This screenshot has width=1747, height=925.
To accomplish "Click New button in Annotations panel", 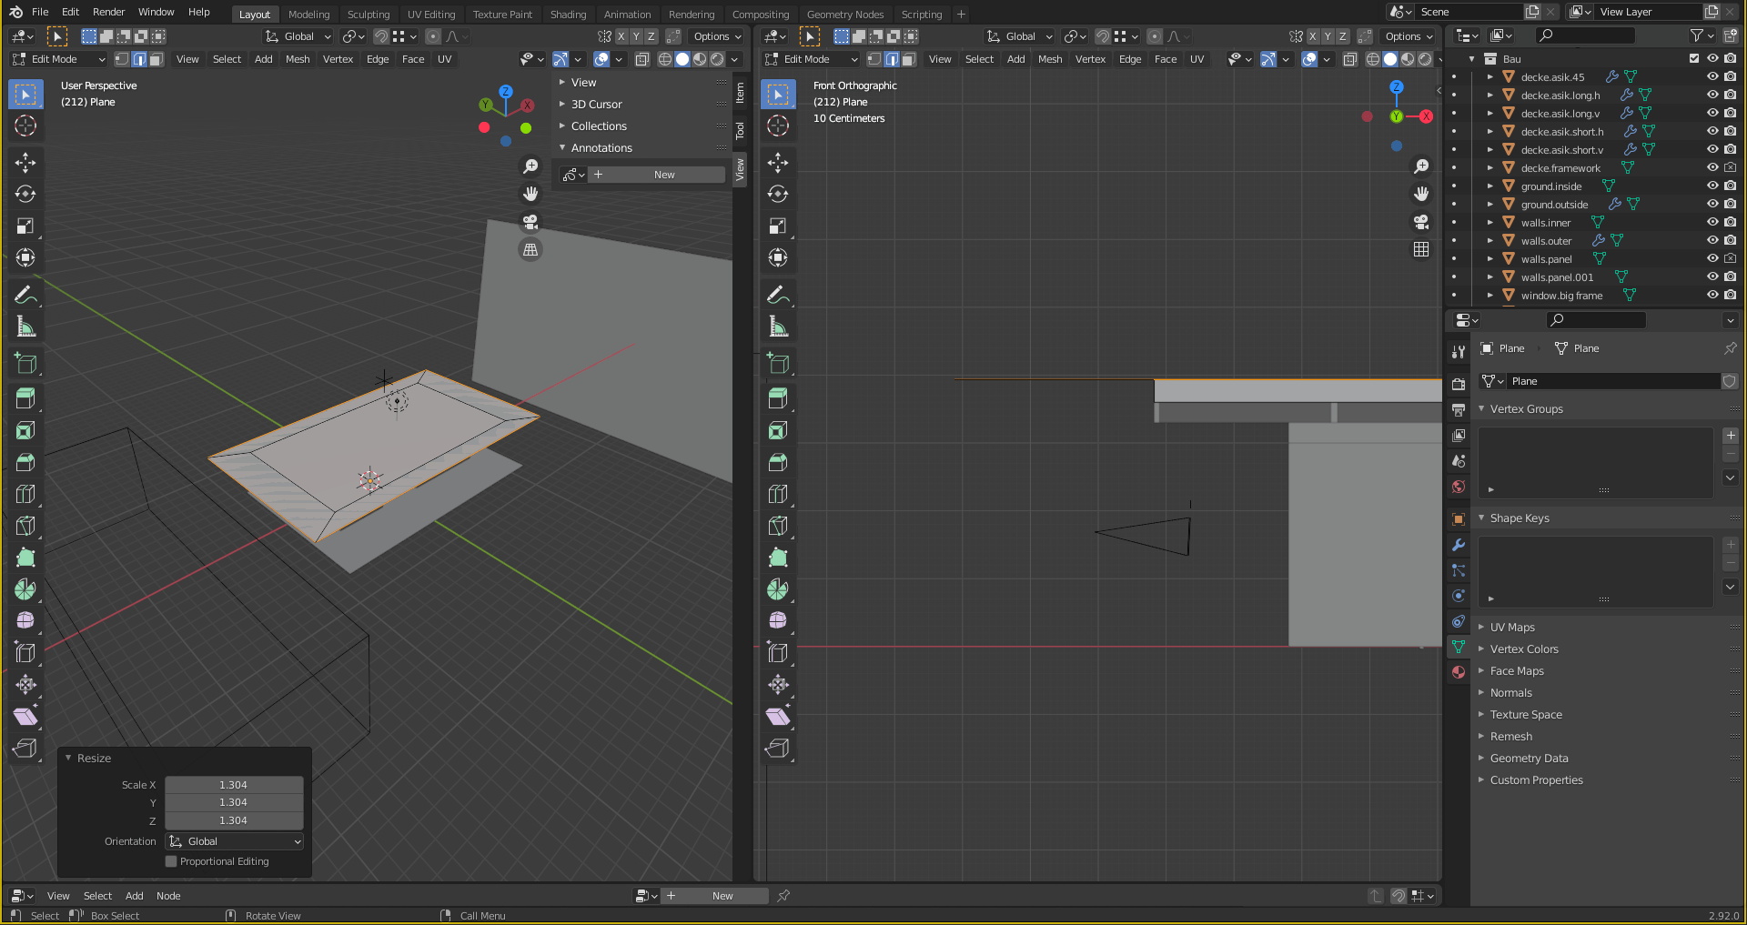I will tap(664, 175).
